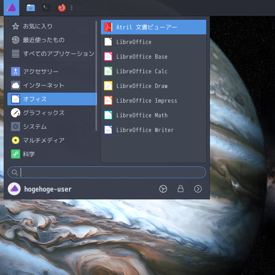Click the オフィス document icon
275x275 pixels.
(16, 99)
